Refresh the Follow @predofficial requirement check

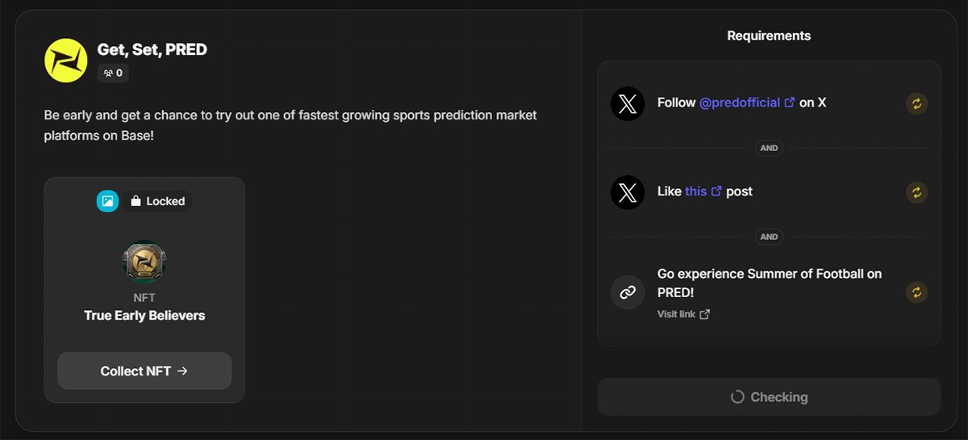(916, 103)
